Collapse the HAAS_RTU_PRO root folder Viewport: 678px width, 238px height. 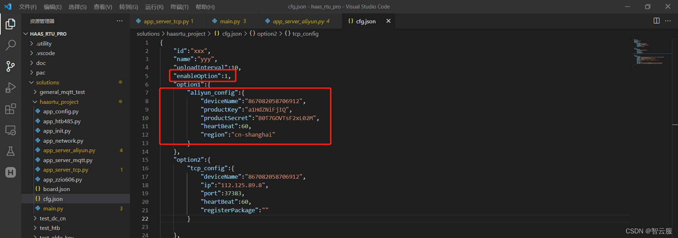76,34
